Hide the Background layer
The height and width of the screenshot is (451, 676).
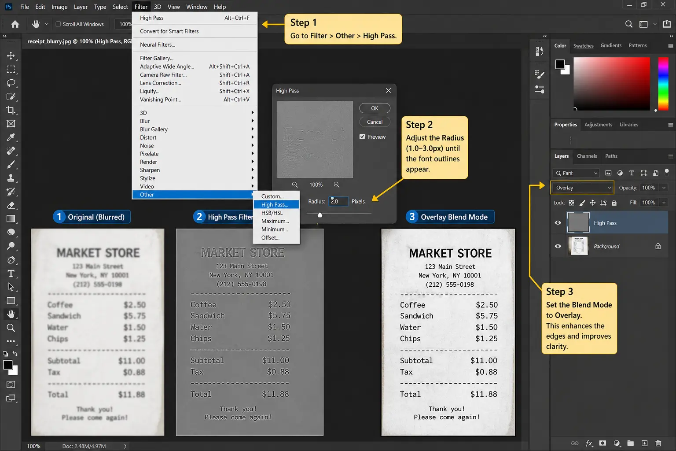[x=558, y=246]
